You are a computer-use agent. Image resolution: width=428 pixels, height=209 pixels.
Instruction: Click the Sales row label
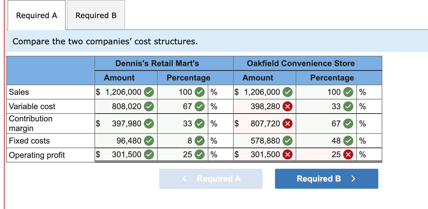tap(19, 92)
